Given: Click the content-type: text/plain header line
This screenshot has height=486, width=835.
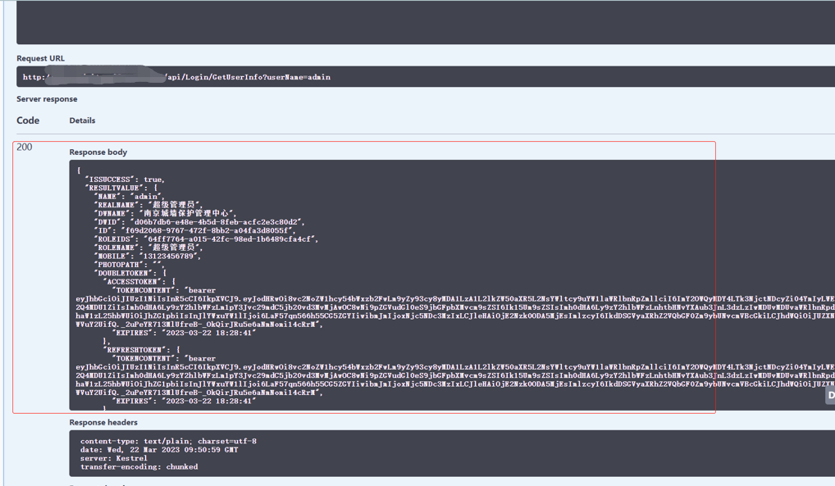Looking at the screenshot, I should (x=168, y=441).
